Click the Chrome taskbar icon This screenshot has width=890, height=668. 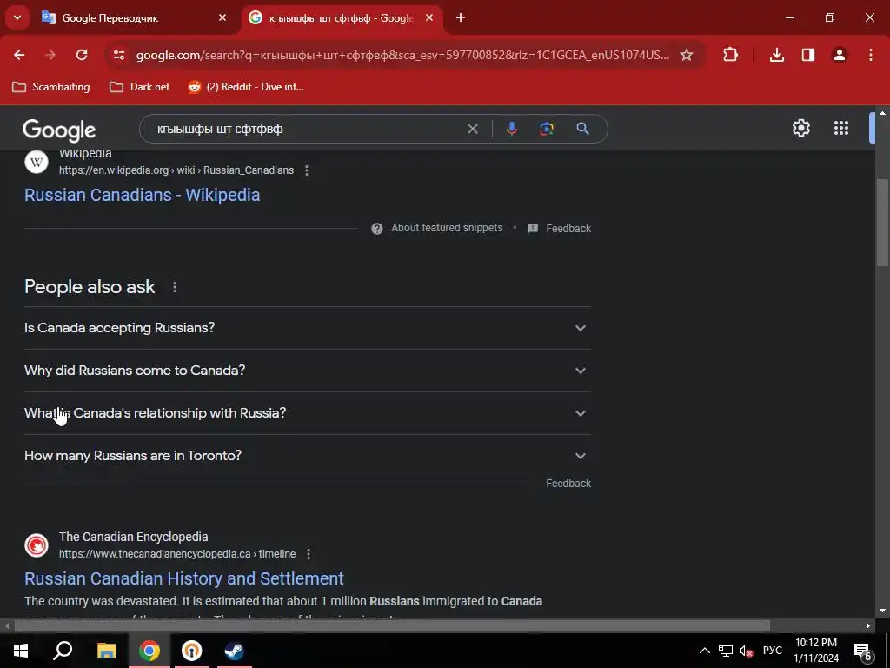tap(149, 651)
